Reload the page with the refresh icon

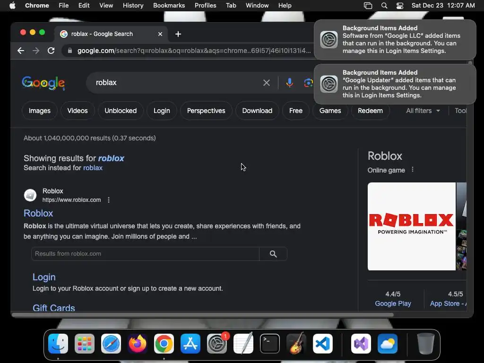click(51, 51)
